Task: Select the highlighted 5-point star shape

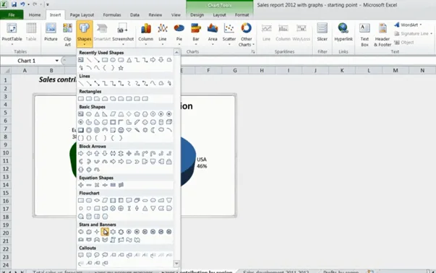Action: 105,232
